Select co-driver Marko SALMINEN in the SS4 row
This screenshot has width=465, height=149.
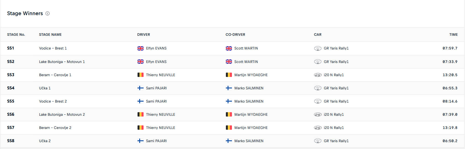(x=249, y=88)
